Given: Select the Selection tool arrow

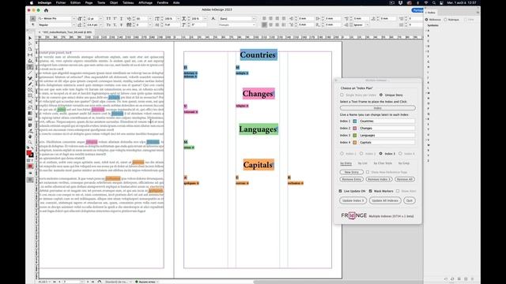Looking at the screenshot, I should [x=30, y=38].
